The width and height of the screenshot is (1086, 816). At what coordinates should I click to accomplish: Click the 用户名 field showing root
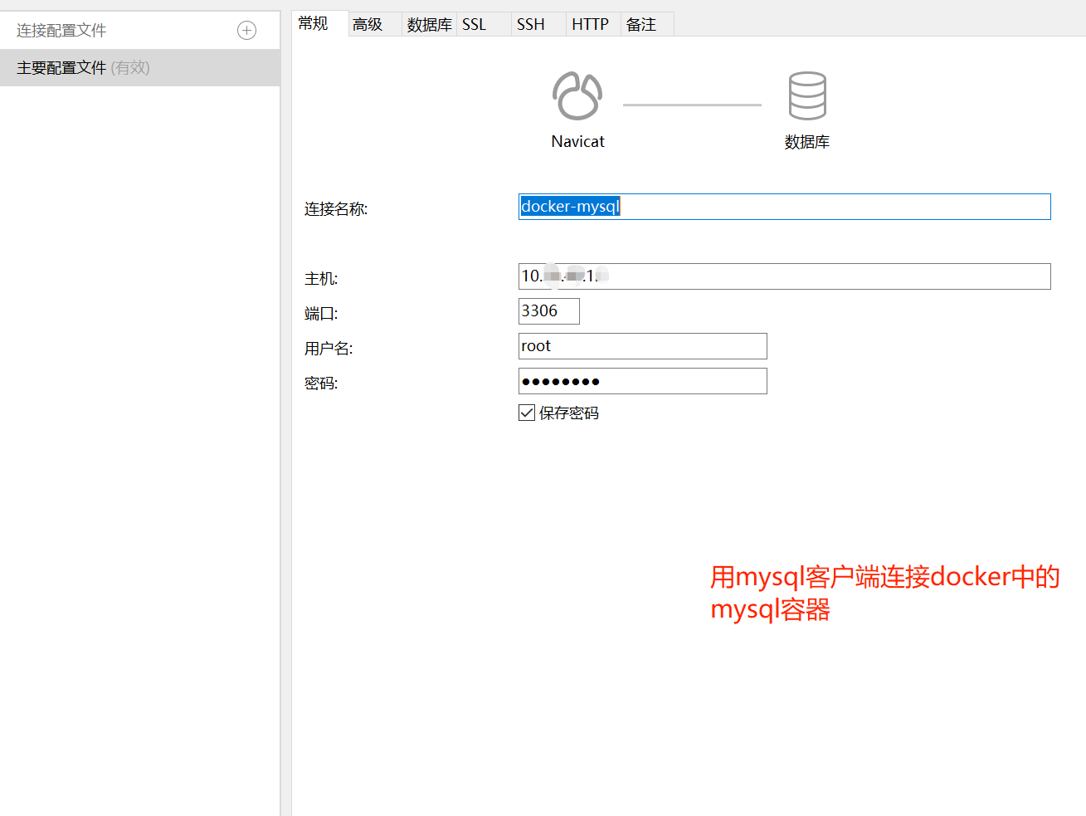coord(642,346)
